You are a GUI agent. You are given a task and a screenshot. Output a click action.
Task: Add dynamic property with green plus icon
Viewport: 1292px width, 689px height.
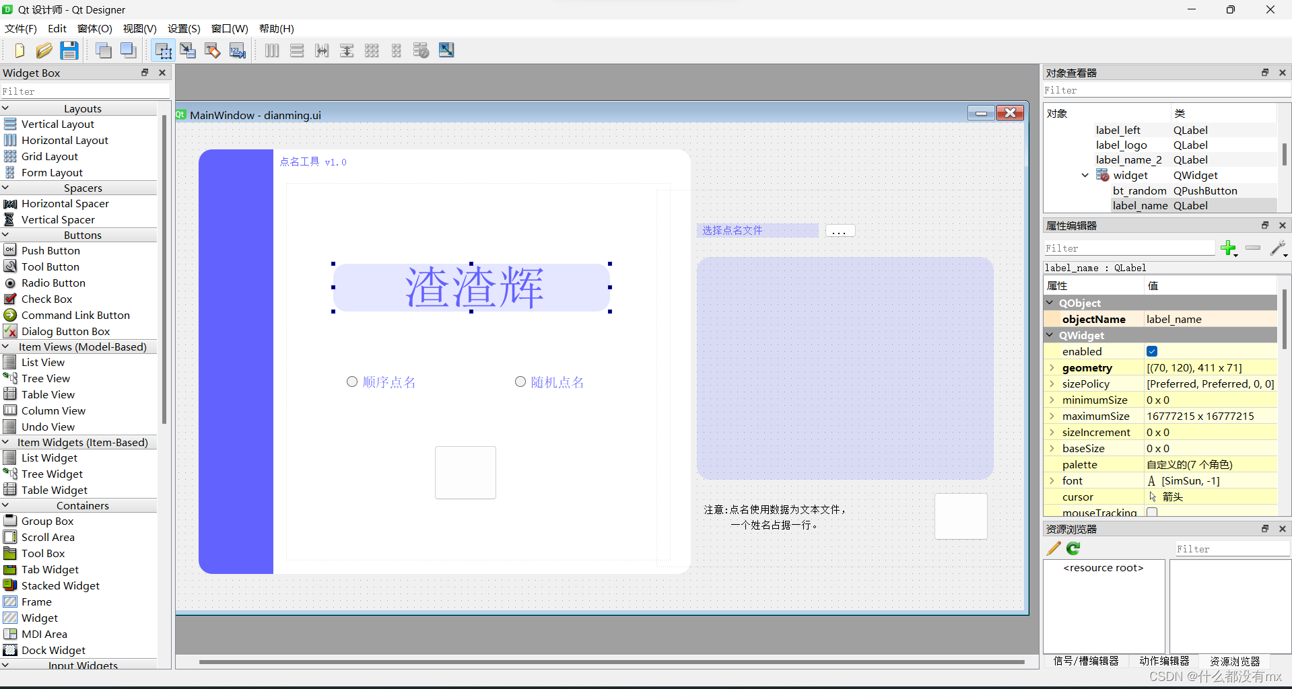pos(1229,248)
